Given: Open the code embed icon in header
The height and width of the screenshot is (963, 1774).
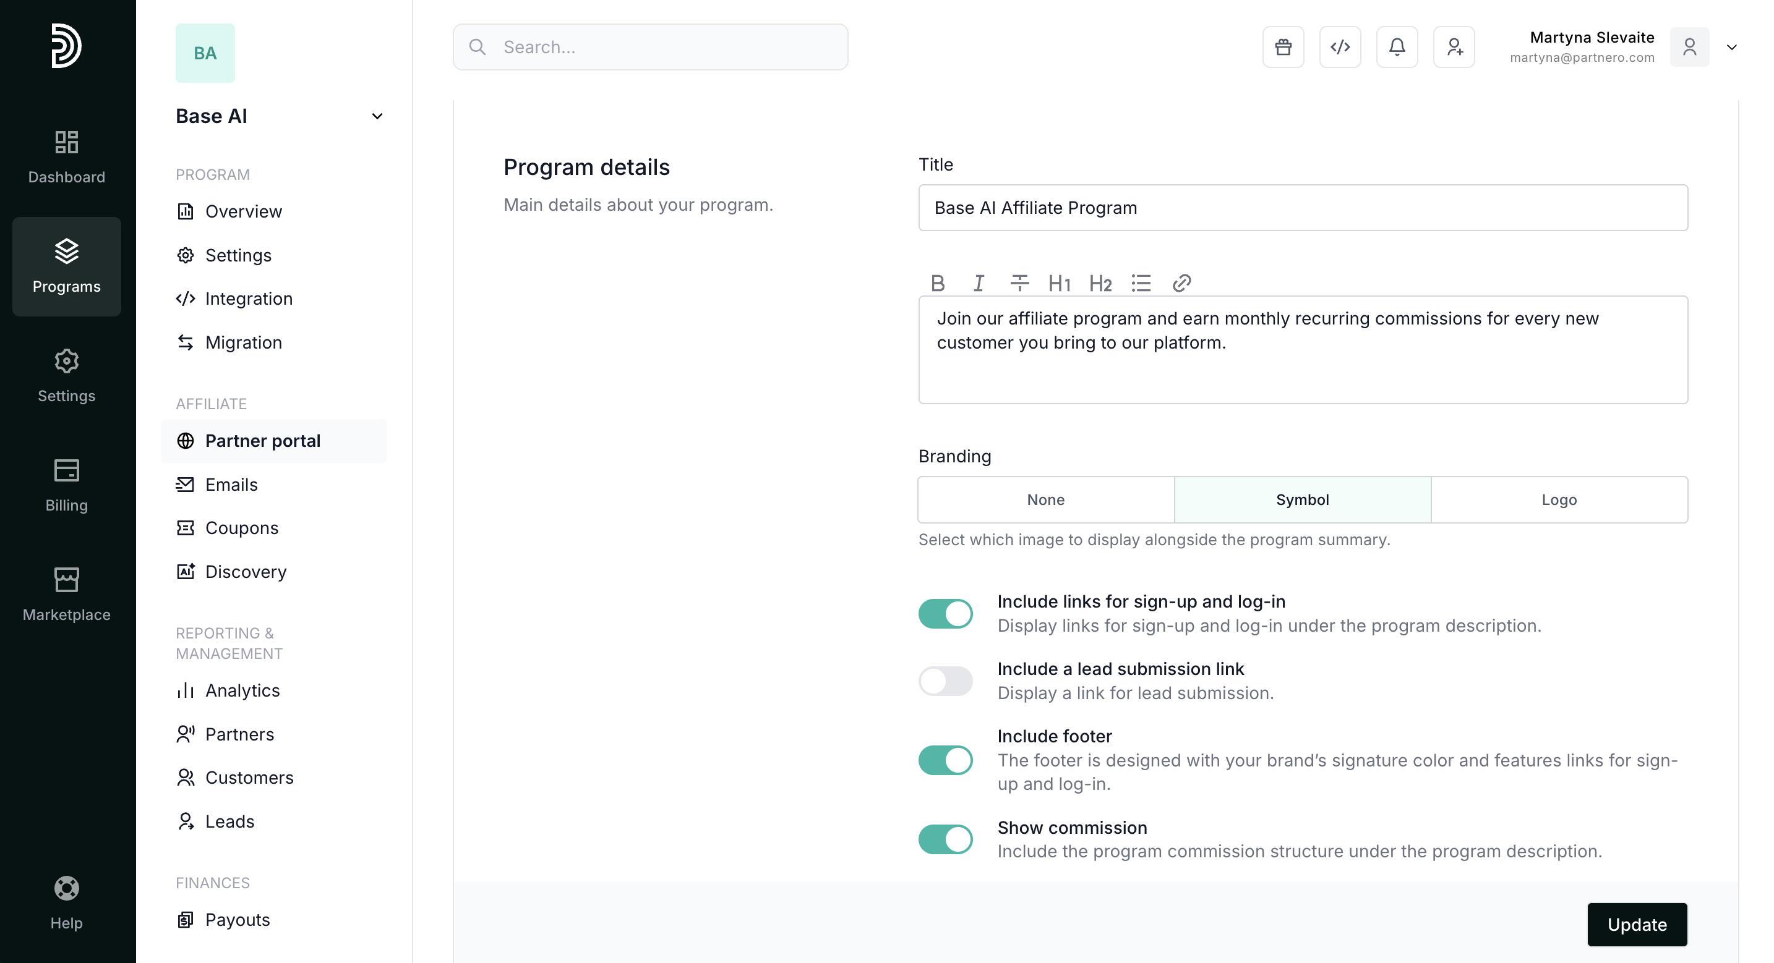Looking at the screenshot, I should pos(1339,47).
